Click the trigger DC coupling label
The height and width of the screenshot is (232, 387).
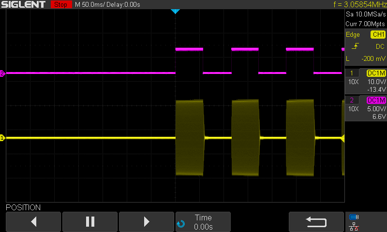380,46
